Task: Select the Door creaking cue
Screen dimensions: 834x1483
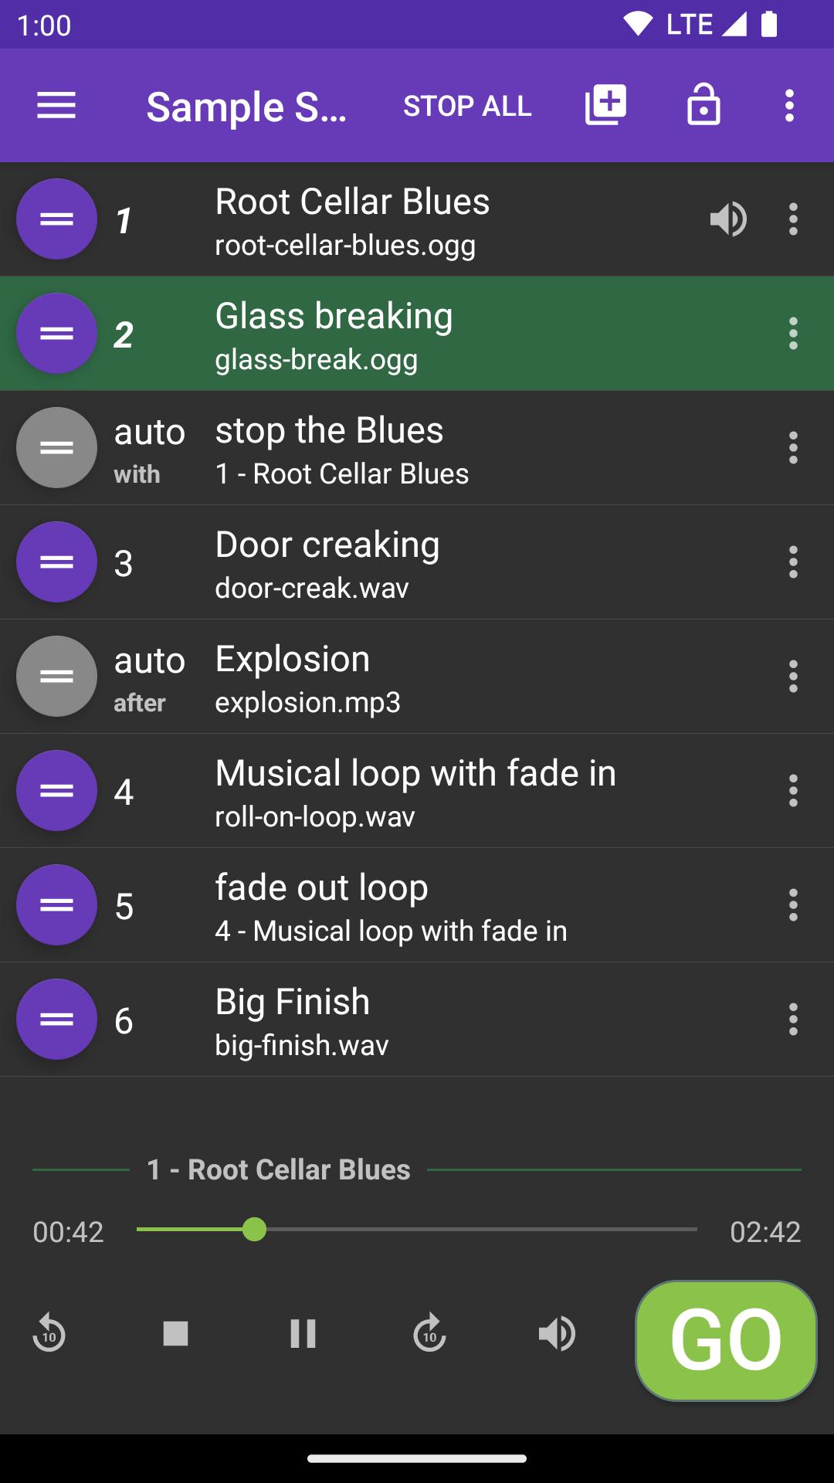Action: tap(417, 562)
